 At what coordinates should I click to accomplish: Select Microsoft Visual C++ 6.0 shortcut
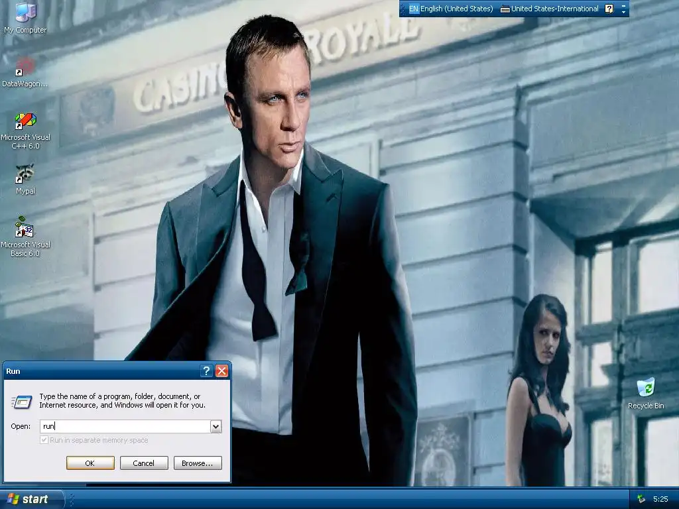click(x=25, y=131)
